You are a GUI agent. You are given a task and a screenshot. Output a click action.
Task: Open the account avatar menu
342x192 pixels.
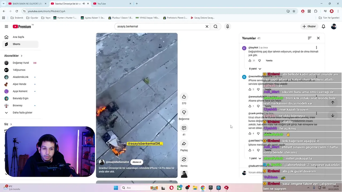click(334, 26)
